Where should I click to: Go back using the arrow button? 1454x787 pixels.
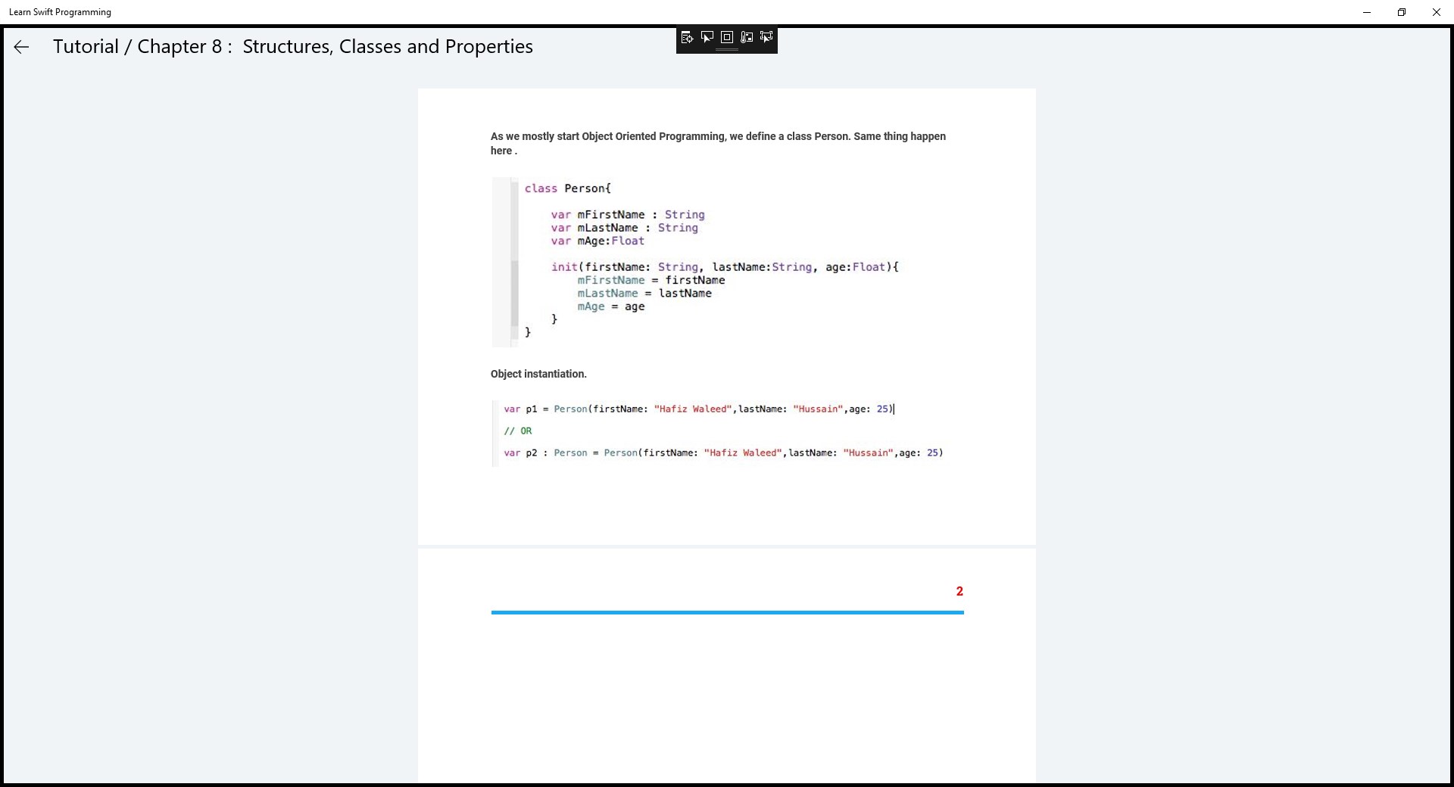21,47
